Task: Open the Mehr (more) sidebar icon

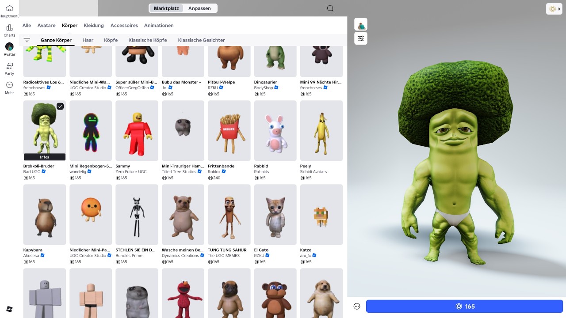Action: click(9, 85)
